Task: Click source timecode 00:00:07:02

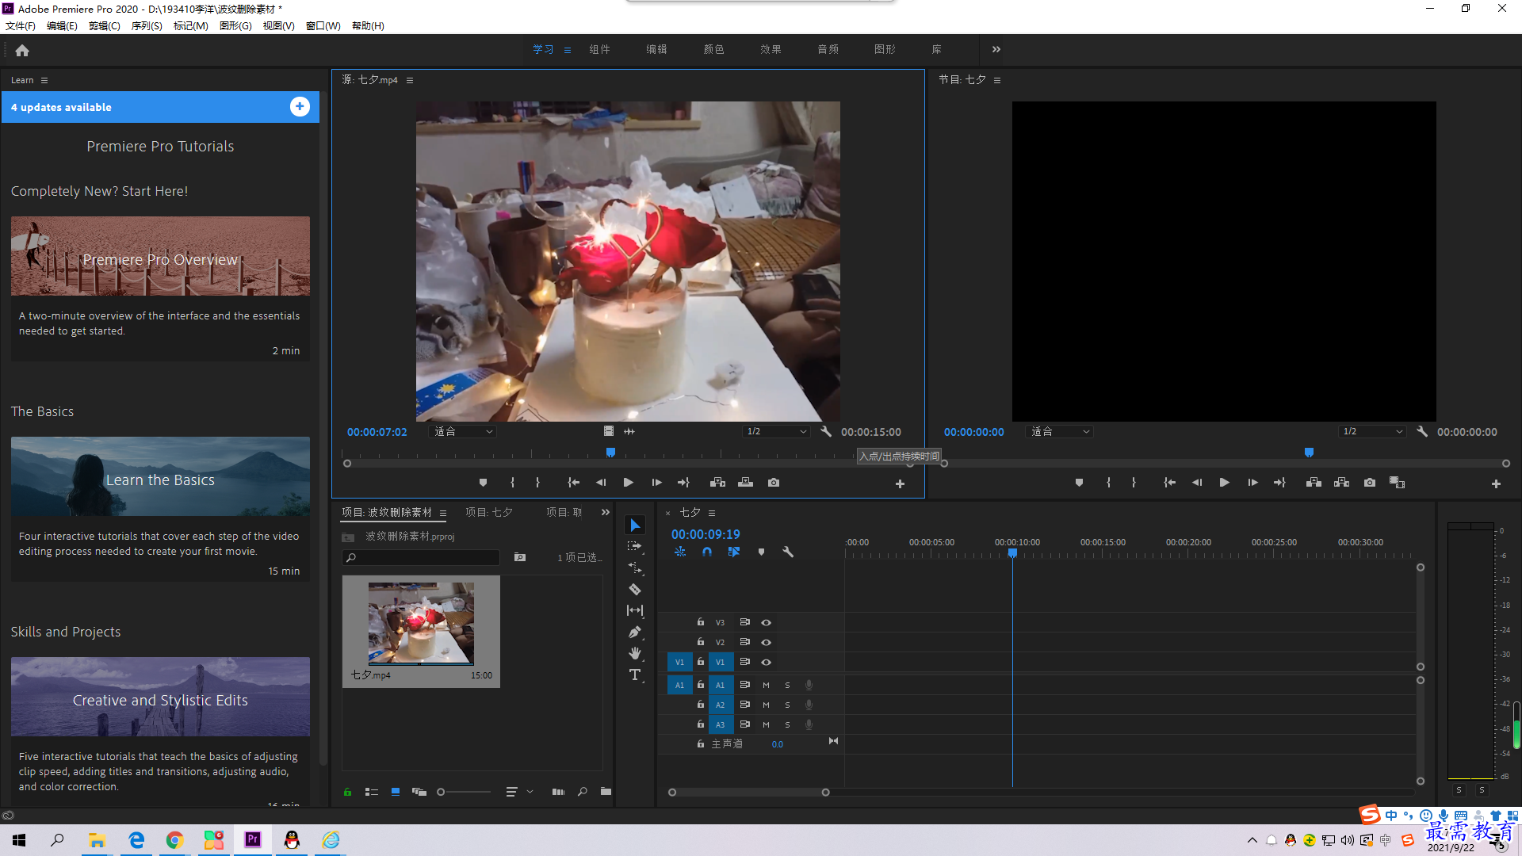Action: [377, 432]
